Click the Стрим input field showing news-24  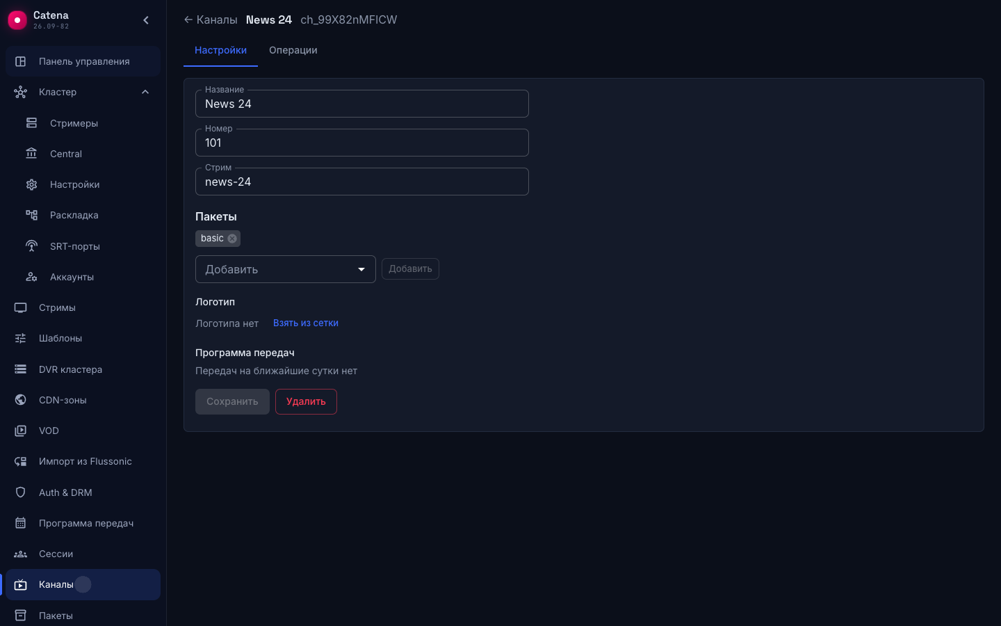[362, 182]
